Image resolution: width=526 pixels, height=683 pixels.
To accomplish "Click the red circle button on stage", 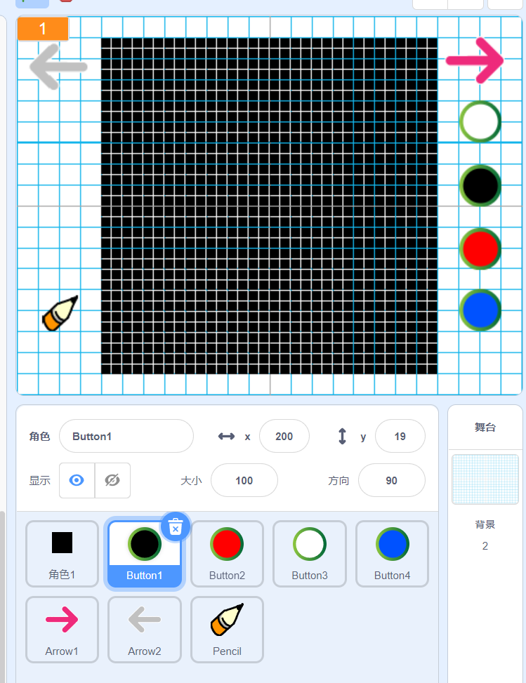I will 480,248.
